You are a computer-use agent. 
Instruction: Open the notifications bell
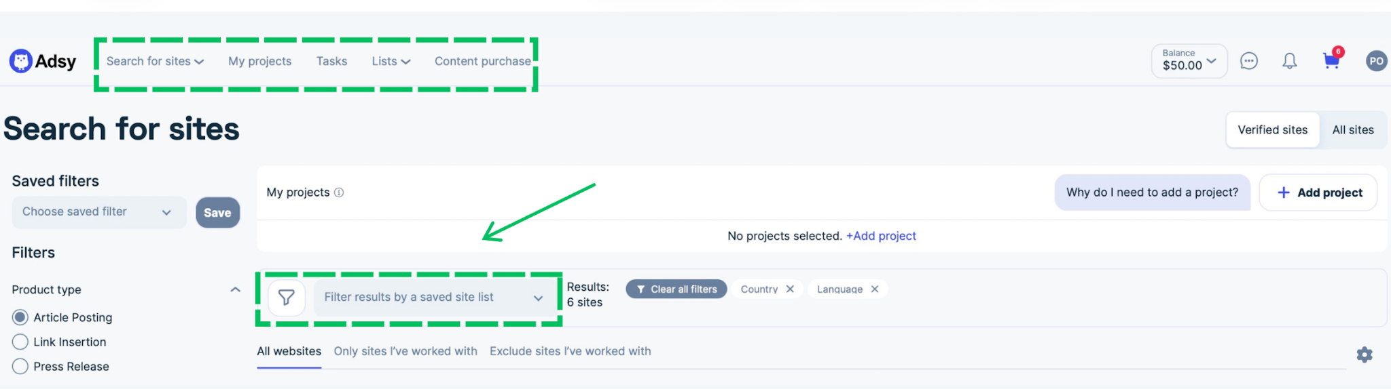(1289, 61)
